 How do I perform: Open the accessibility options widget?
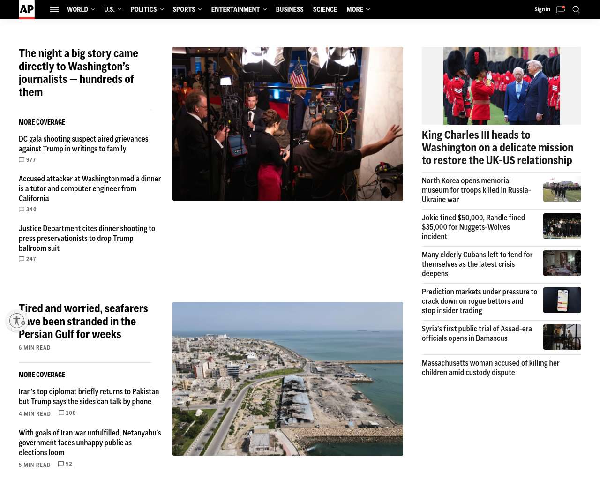tap(17, 321)
